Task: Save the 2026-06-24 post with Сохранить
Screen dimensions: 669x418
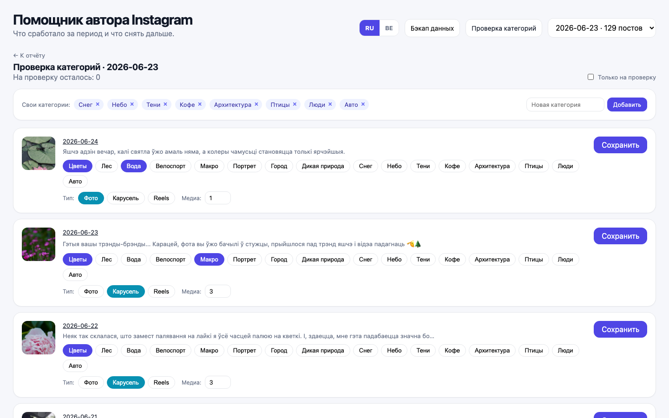Action: (x=620, y=145)
